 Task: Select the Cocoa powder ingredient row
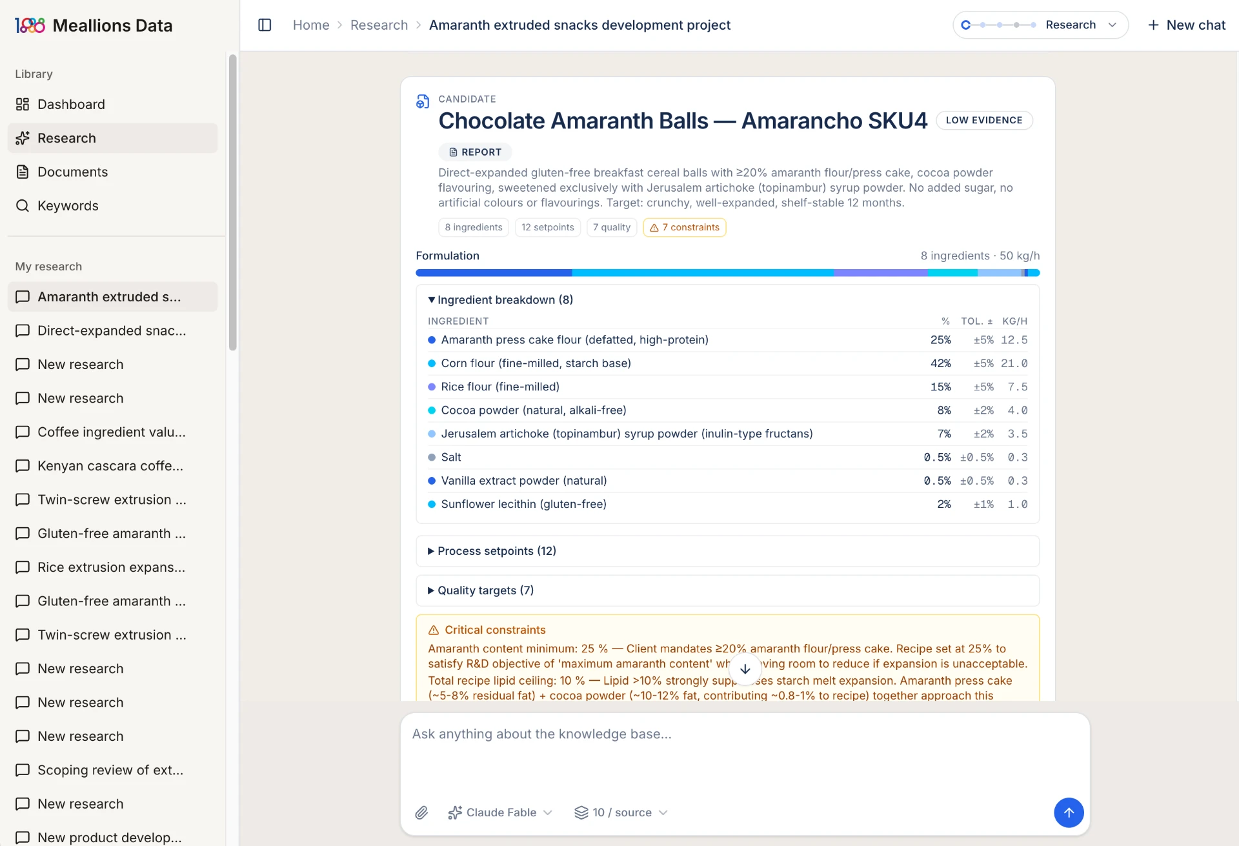(x=727, y=410)
